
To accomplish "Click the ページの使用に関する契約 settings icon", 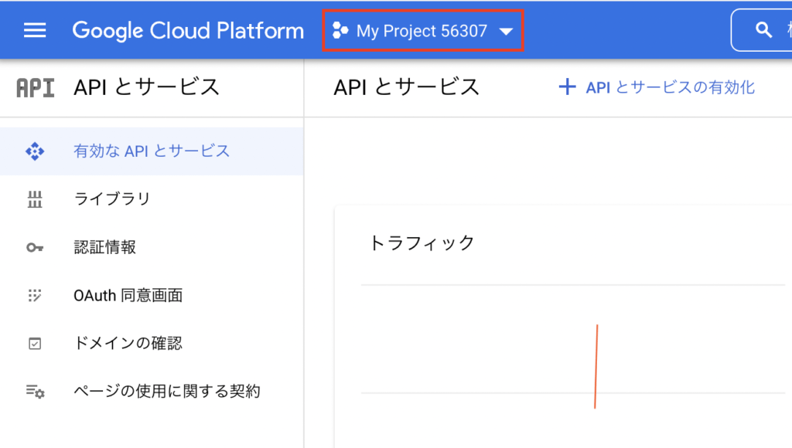I will [x=35, y=392].
